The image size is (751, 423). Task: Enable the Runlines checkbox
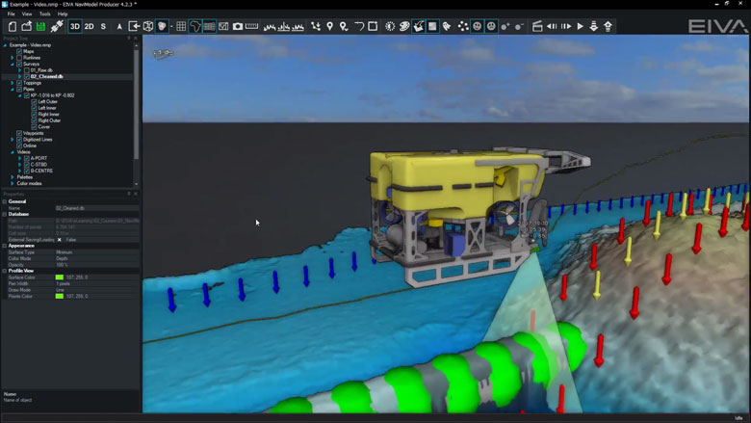click(x=19, y=58)
